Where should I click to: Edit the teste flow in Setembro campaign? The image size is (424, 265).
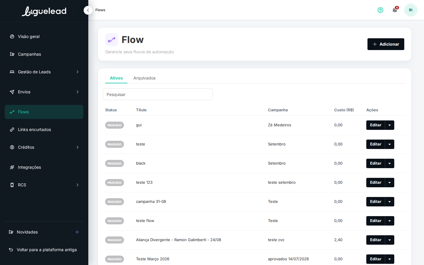[376, 144]
